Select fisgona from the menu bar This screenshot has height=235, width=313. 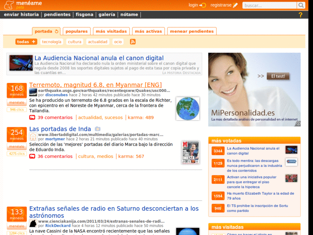85,14
